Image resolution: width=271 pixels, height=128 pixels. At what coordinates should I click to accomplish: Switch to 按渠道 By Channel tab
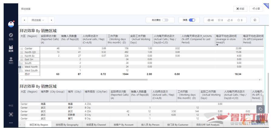pyautogui.click(x=96, y=125)
